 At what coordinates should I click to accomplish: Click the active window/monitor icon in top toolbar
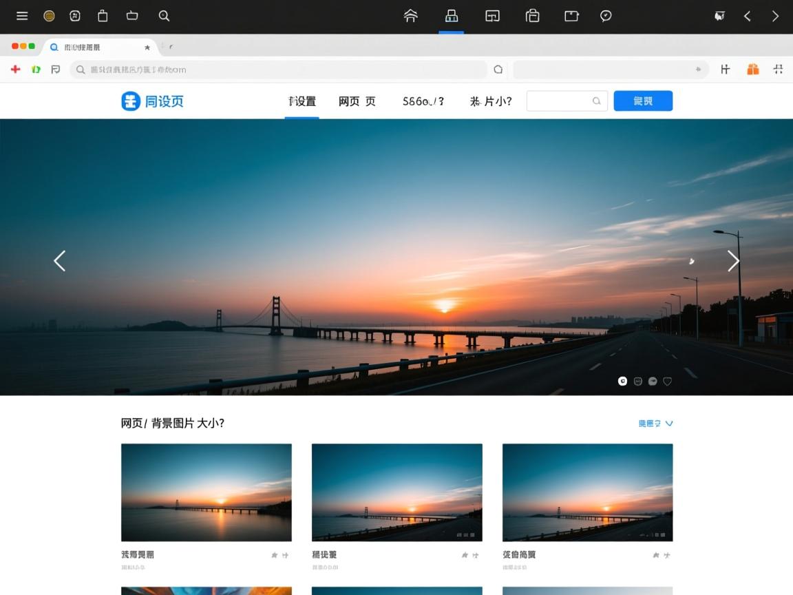point(451,16)
